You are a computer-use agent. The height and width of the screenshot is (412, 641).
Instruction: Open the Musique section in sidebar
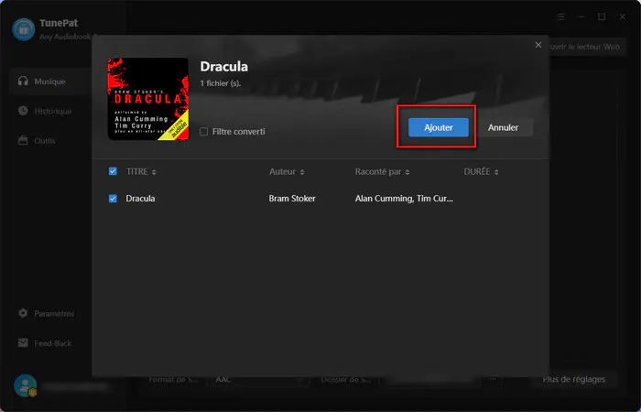pos(49,81)
